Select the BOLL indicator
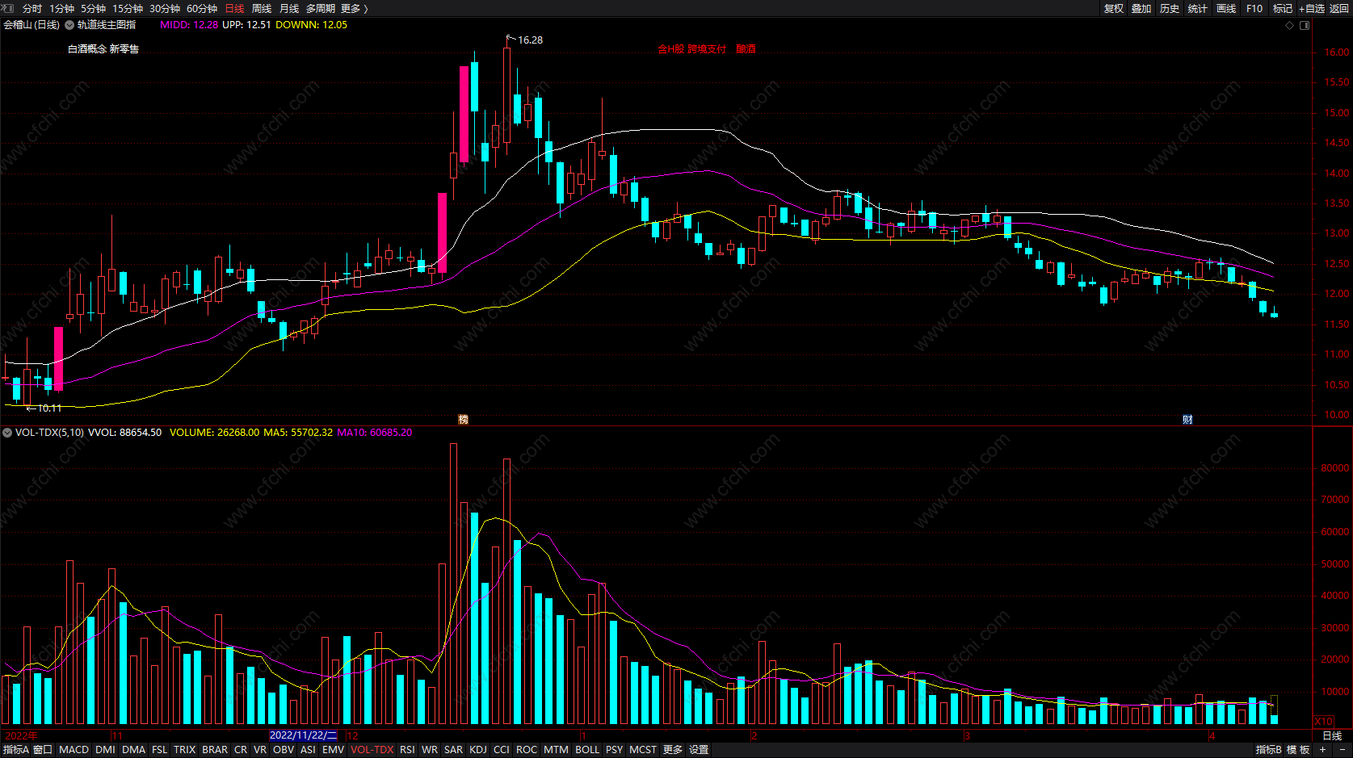 click(587, 750)
